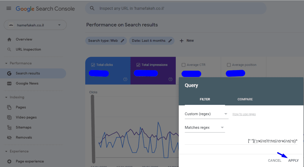304x167 pixels.
Task: Switch to the COMPARE tab
Action: [x=245, y=99]
